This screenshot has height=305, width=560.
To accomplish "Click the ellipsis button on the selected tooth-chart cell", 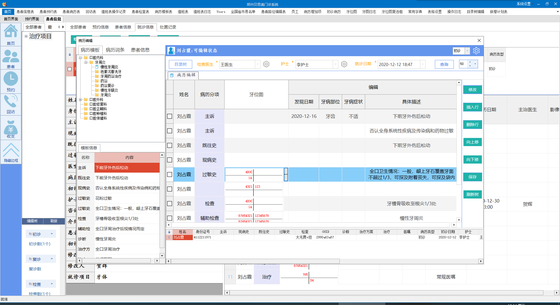I will [x=286, y=174].
